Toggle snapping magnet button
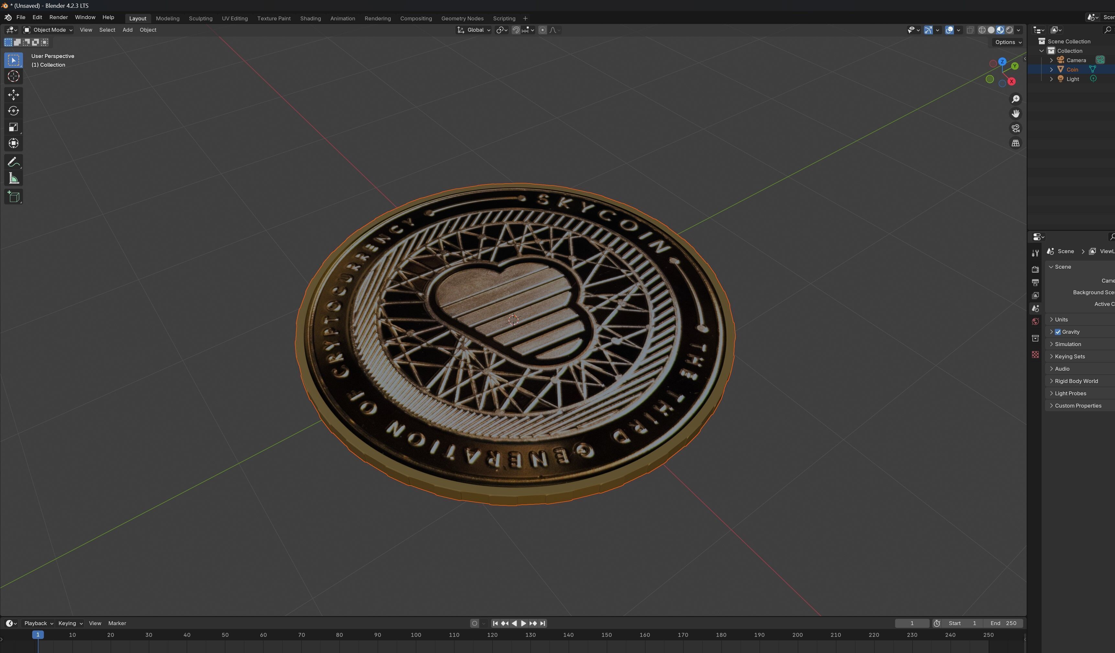Viewport: 1115px width, 653px height. coord(516,30)
